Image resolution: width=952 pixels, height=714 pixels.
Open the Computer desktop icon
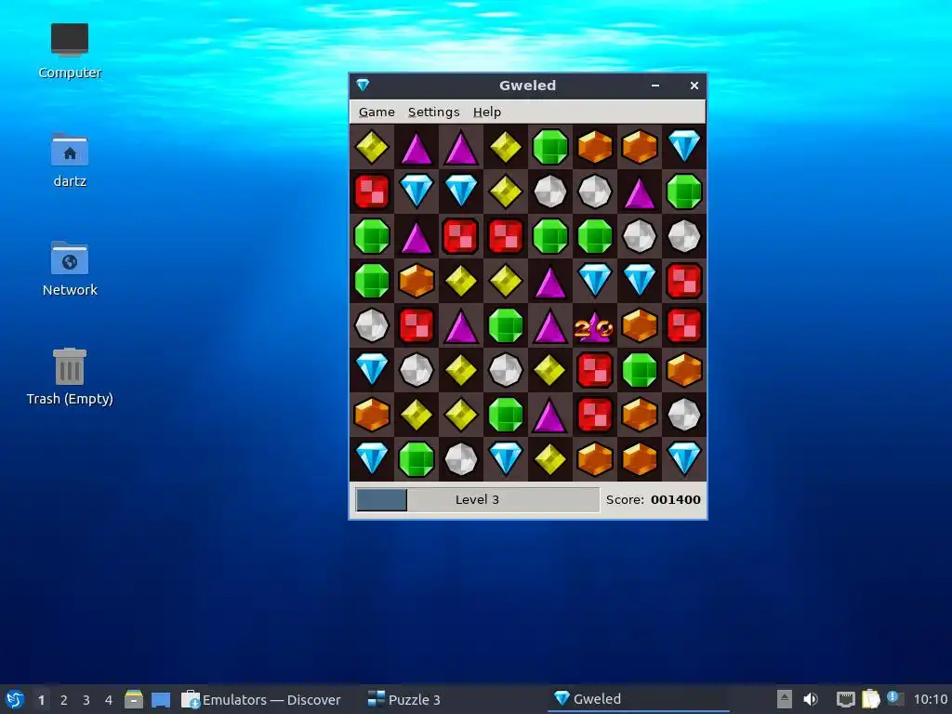point(70,51)
